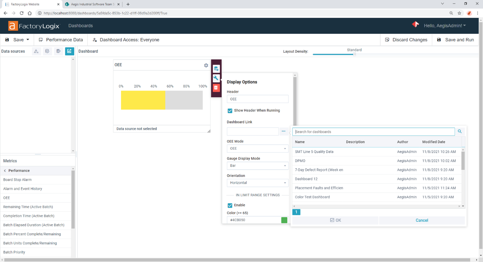The width and height of the screenshot is (483, 262).
Task: Open the widget's data source settings icon
Action: point(216,68)
